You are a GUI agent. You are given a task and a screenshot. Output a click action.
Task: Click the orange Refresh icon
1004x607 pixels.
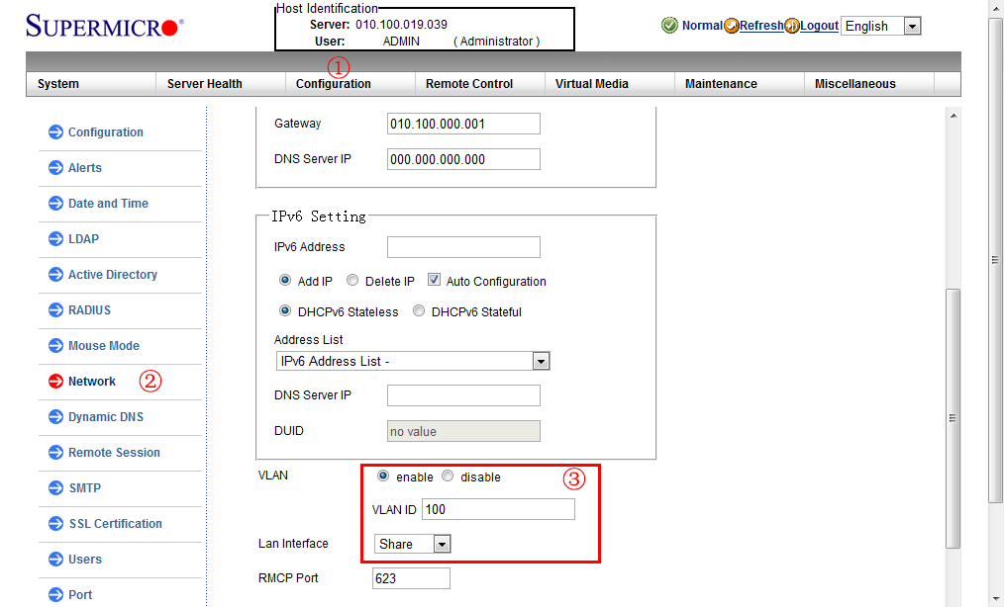pos(732,26)
